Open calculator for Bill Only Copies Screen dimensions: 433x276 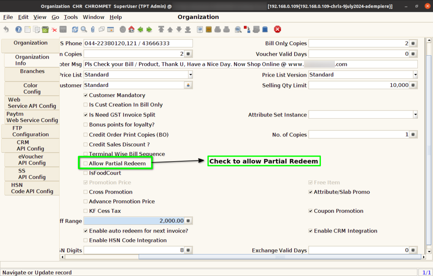[413, 43]
